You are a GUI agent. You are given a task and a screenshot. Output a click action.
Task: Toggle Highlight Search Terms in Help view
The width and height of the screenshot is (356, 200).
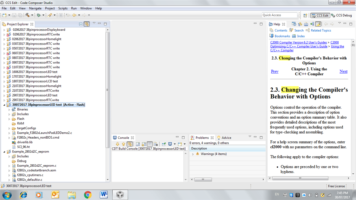pos(318,24)
